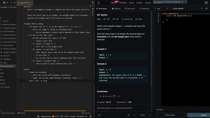Viewport: 210px width, 118px height.
Task: Close the SquareRootX.txt editor tab
Action: click(32, 3)
